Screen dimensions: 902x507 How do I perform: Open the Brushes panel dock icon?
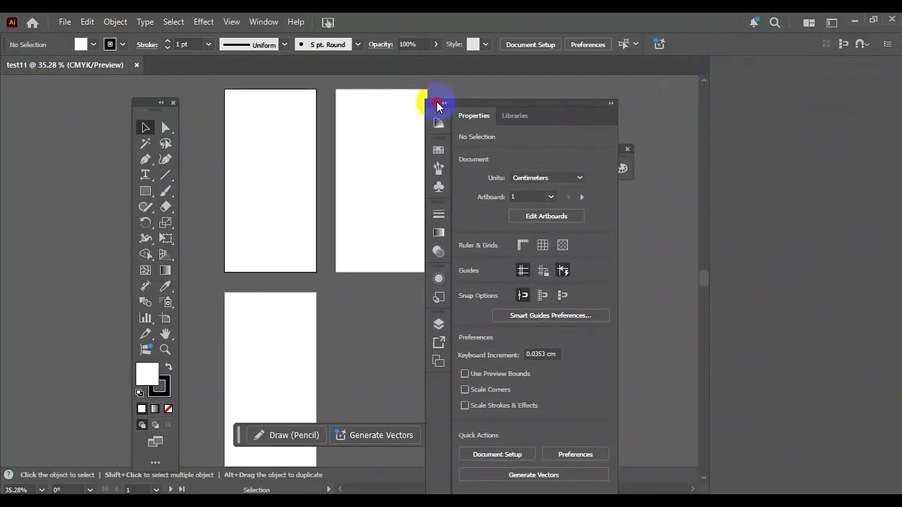(x=438, y=168)
